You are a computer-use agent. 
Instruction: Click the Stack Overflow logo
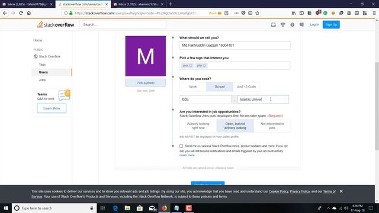(x=56, y=24)
